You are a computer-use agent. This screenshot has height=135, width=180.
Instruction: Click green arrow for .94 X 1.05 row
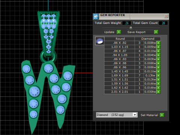[x=158, y=55]
